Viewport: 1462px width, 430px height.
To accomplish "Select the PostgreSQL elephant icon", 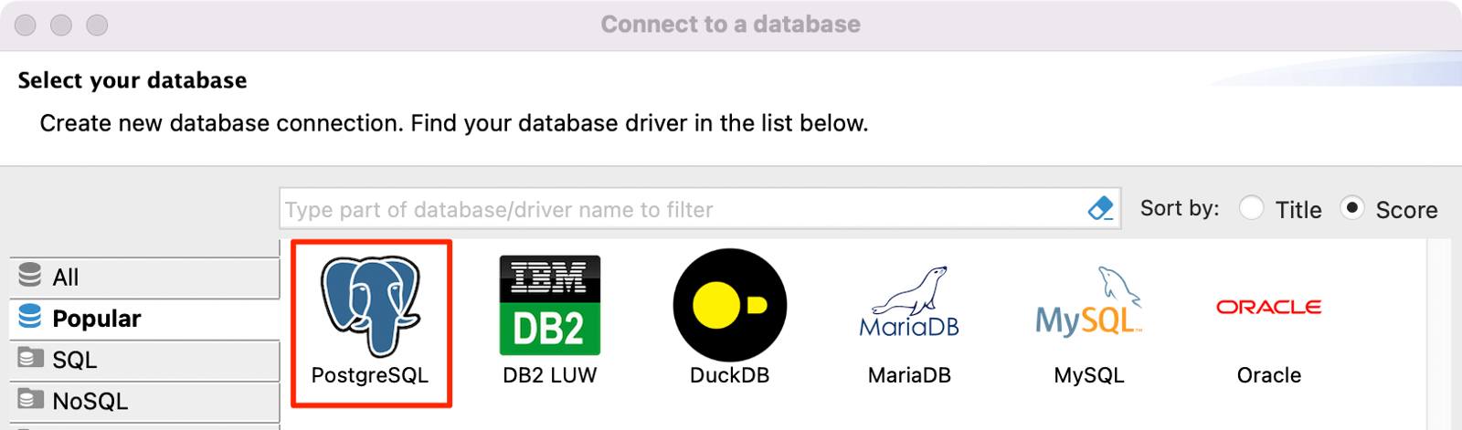I will (x=370, y=306).
